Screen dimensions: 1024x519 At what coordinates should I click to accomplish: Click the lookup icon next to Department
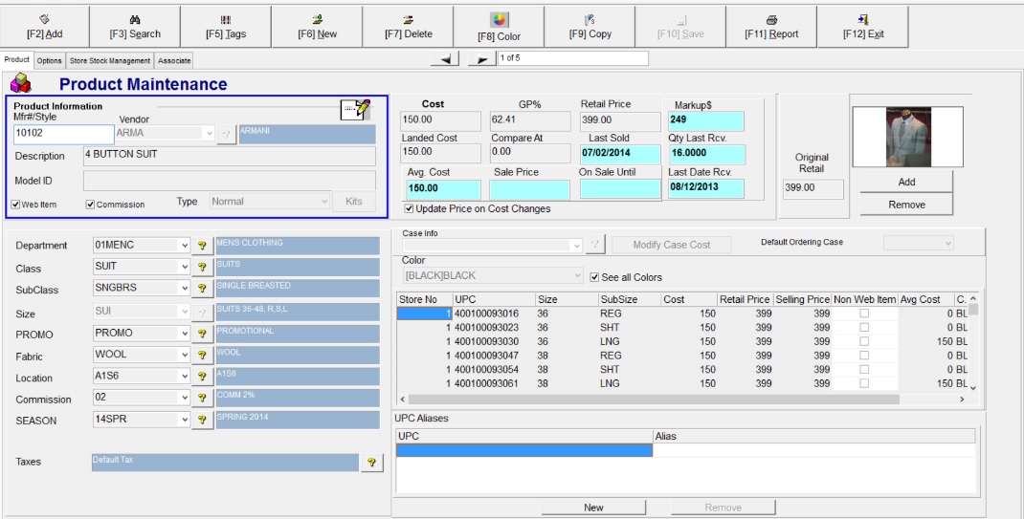[202, 246]
